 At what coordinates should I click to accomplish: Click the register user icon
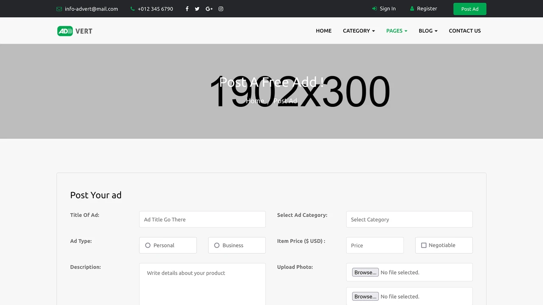click(x=412, y=8)
